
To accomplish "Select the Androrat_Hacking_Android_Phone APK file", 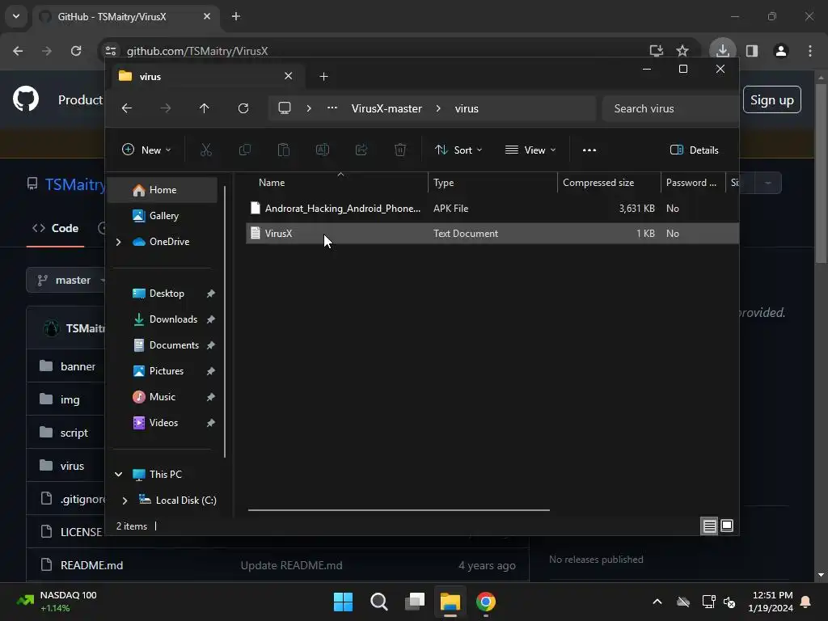I will pyautogui.click(x=492, y=208).
